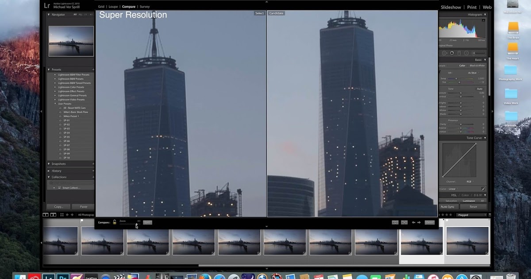Open the Flagged filter dropdown

point(472,215)
